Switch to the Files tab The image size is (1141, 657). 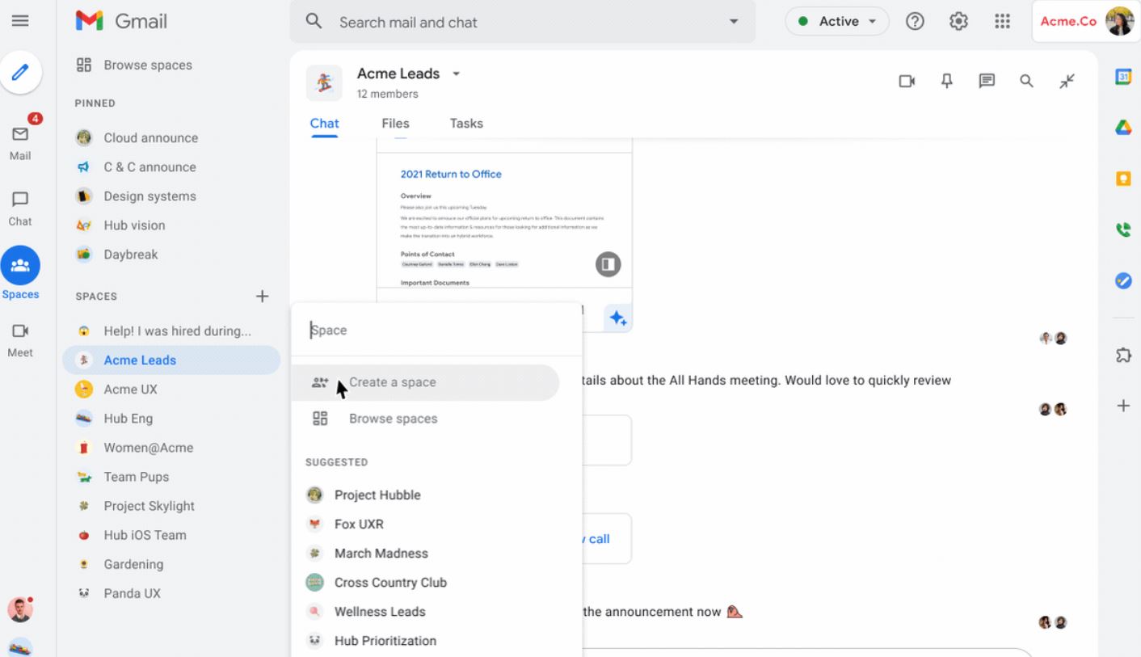pos(395,124)
